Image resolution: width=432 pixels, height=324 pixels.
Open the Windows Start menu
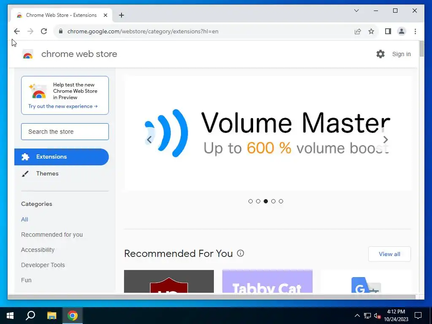click(x=10, y=316)
